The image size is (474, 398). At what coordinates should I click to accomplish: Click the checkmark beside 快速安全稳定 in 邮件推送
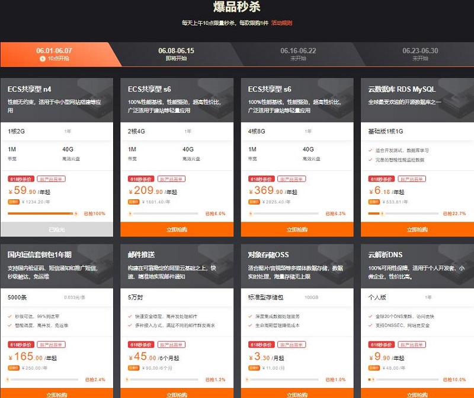(130, 316)
